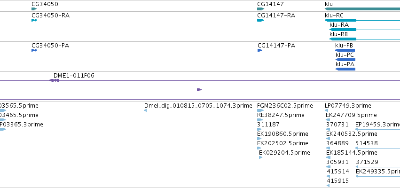Open the CG14147-PA protein label
The width and height of the screenshot is (400, 188).
coord(276,46)
